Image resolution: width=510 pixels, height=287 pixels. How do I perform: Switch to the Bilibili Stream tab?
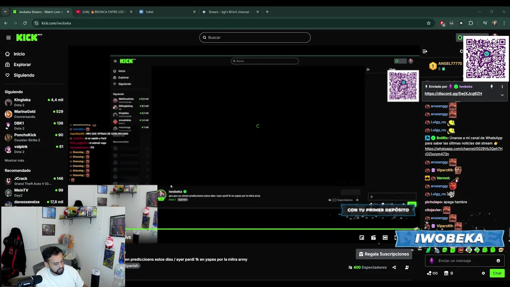pos(230,12)
